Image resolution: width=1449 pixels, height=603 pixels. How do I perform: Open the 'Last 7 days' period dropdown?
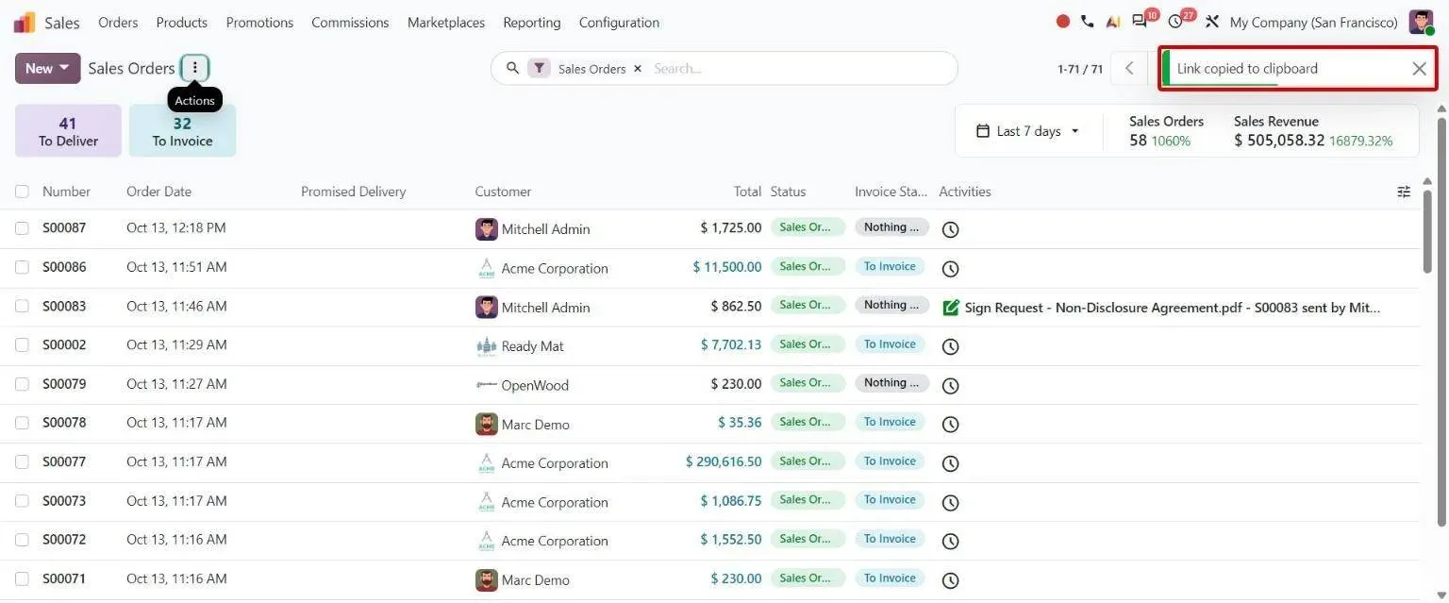[1027, 131]
